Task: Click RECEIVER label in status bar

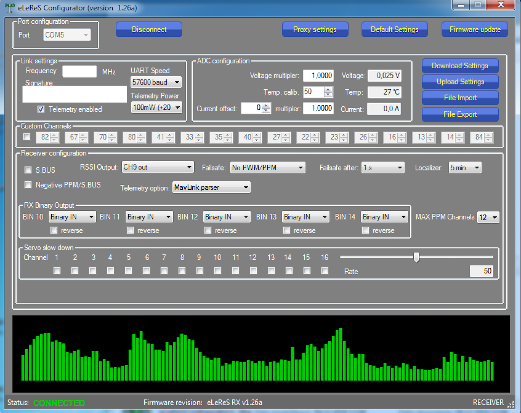Action: coord(488,402)
